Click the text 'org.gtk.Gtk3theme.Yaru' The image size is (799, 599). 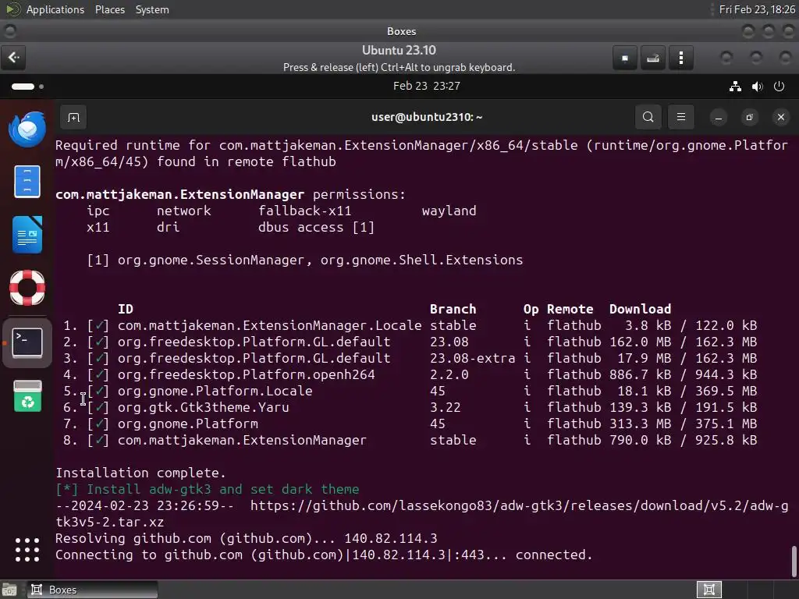[x=204, y=407]
